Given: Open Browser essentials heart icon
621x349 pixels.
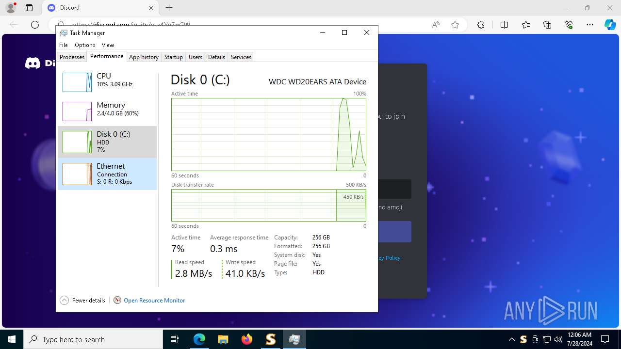Looking at the screenshot, I should click(569, 25).
